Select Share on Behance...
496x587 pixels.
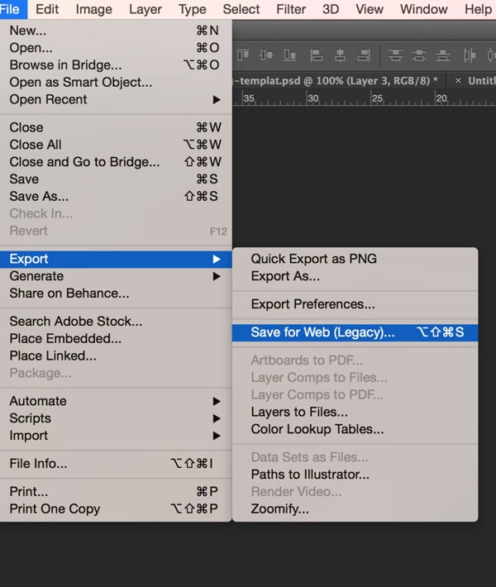(x=116, y=293)
